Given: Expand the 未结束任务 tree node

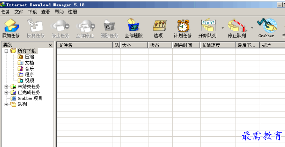Looking at the screenshot, I should click(6, 87).
